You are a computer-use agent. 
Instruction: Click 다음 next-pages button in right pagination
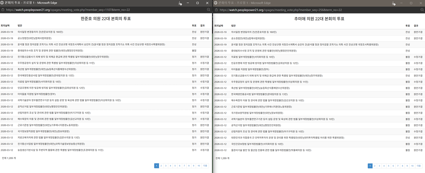(419, 165)
